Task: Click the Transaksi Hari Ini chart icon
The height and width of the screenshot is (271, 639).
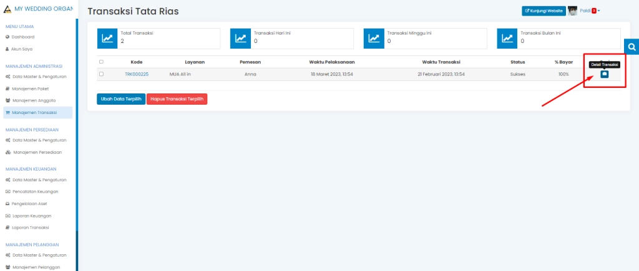Action: click(241, 39)
